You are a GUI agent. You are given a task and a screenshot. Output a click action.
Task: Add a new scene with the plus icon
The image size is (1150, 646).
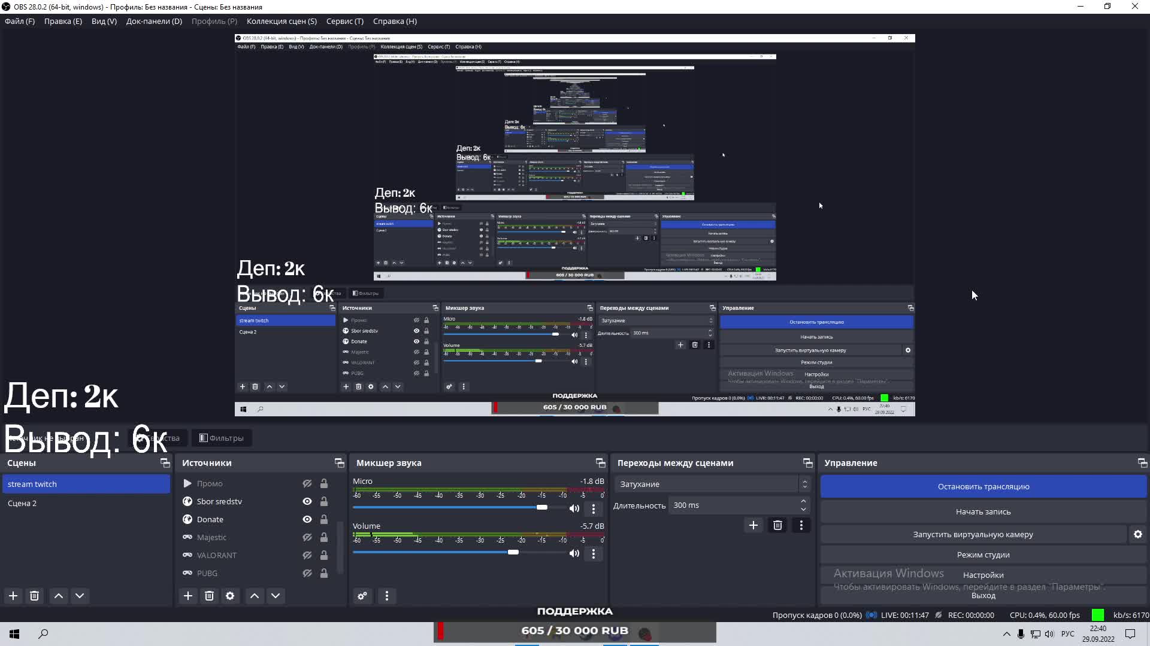coord(13,596)
